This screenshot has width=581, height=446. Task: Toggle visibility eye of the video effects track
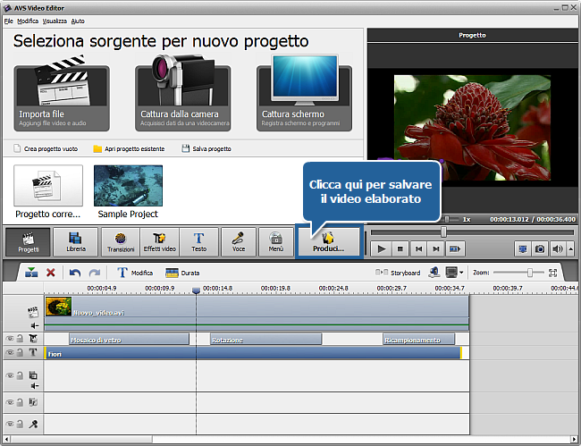[11, 339]
